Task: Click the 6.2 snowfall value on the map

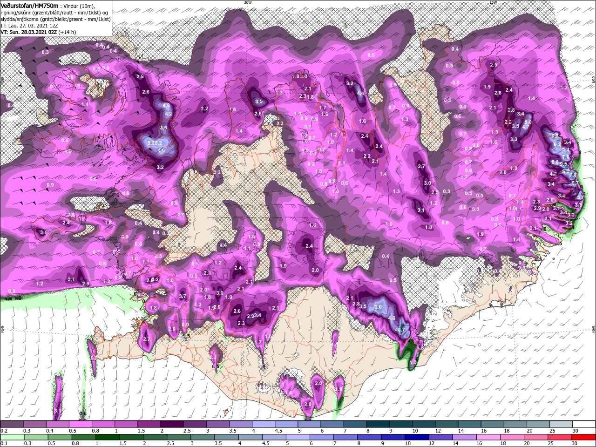Action: pos(557,144)
